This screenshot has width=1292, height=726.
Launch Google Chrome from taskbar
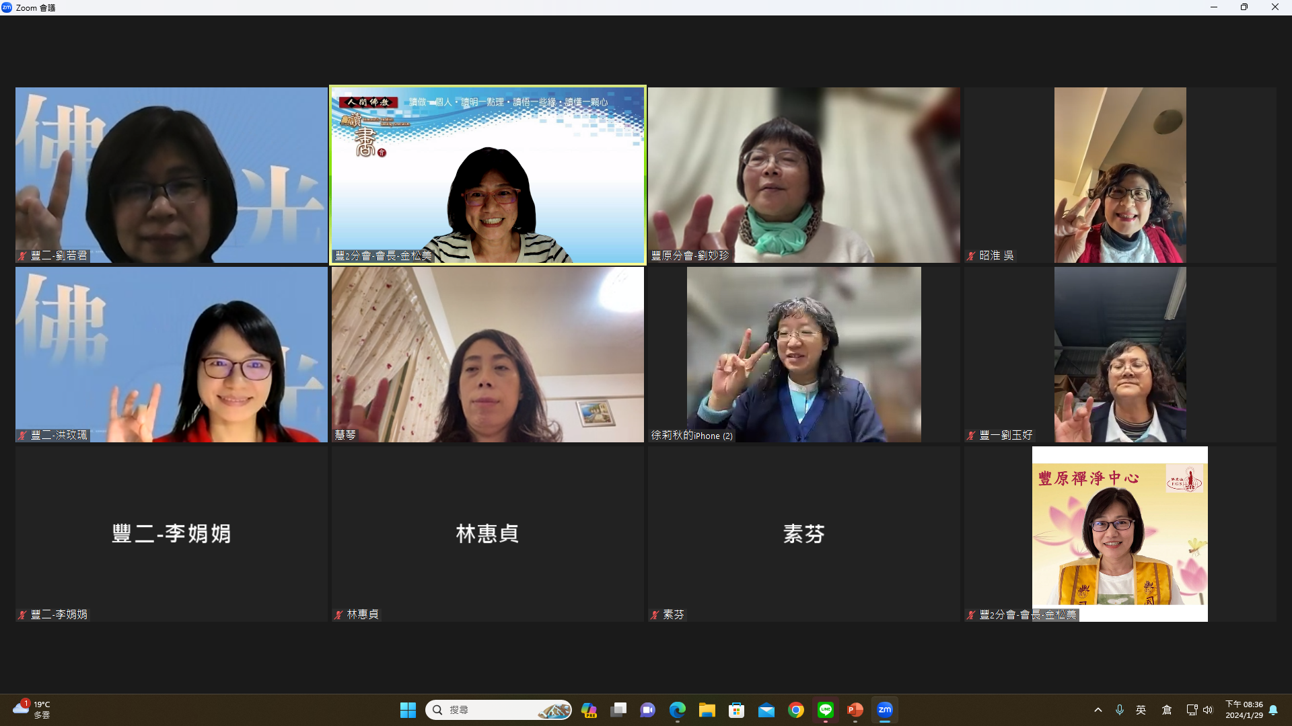pyautogui.click(x=796, y=710)
